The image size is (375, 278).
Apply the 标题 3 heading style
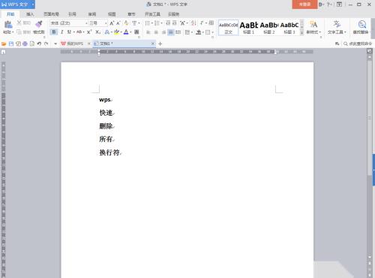(289, 28)
